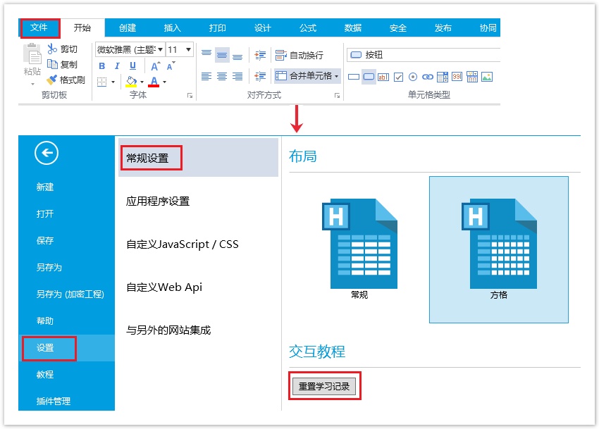599x429 pixels.
Task: Apply yellow fill color with paint bucket
Action: coord(131,82)
